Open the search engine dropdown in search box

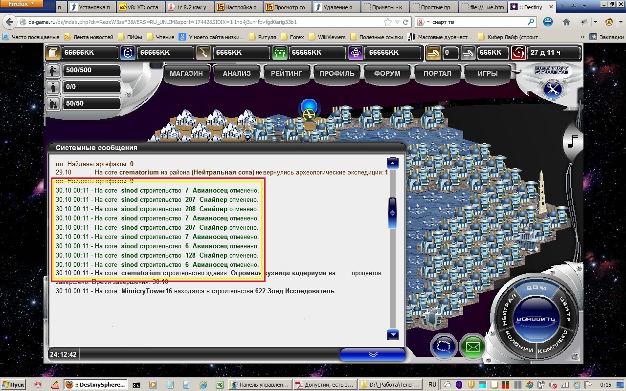(424, 22)
